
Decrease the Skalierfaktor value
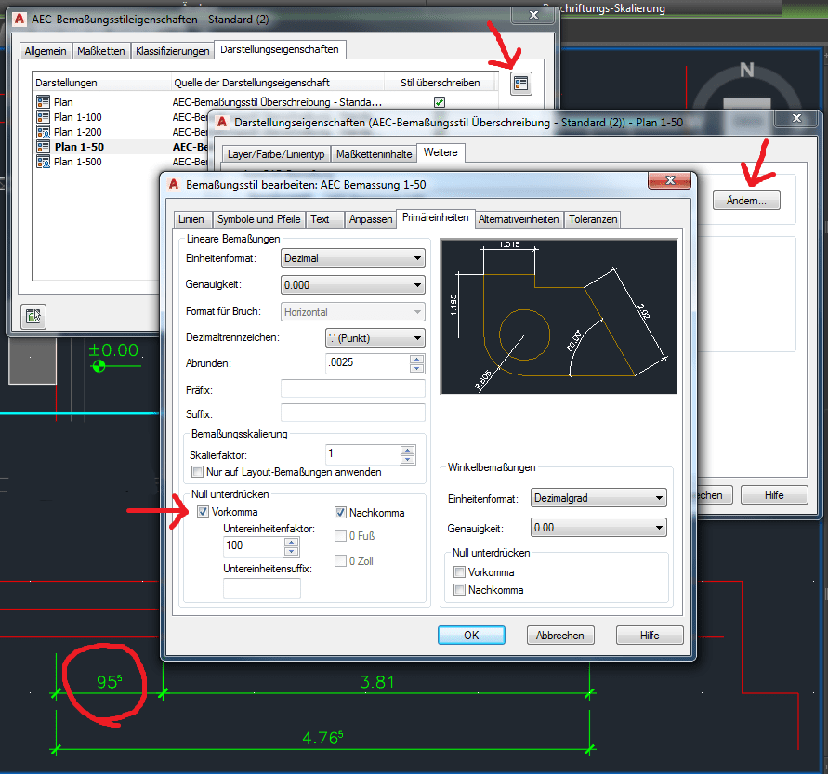(x=407, y=459)
